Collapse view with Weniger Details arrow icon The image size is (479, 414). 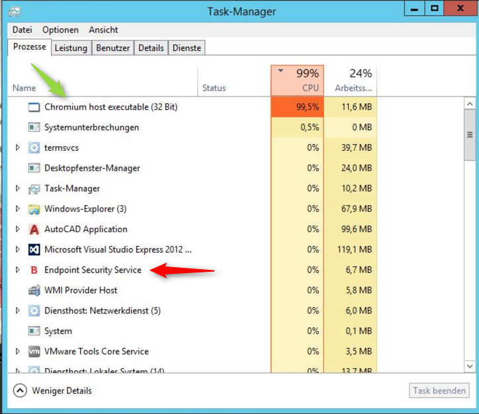pos(20,390)
